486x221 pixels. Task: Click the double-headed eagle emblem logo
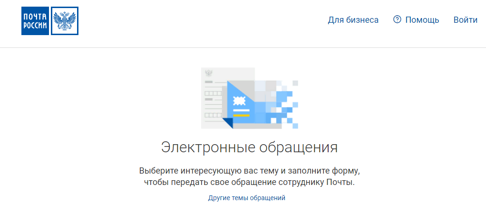point(64,21)
